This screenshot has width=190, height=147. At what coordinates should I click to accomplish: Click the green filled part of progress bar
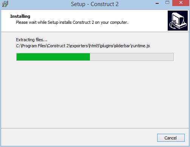tap(53, 57)
